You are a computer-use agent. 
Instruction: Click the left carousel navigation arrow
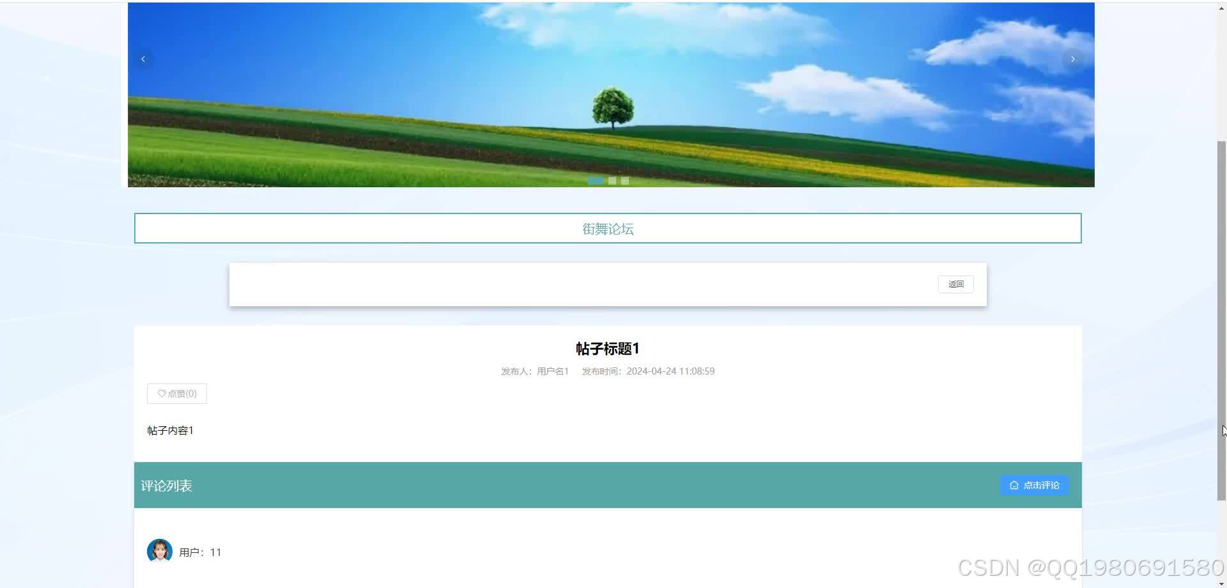pyautogui.click(x=143, y=59)
